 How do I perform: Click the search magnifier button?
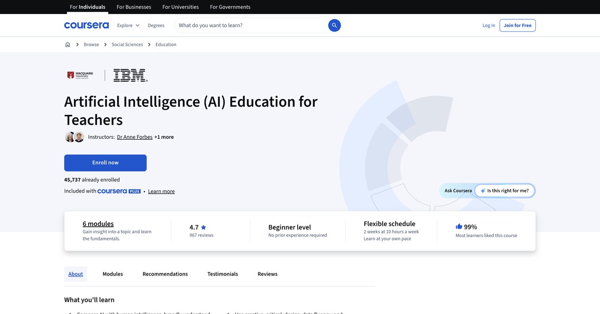pyautogui.click(x=334, y=25)
